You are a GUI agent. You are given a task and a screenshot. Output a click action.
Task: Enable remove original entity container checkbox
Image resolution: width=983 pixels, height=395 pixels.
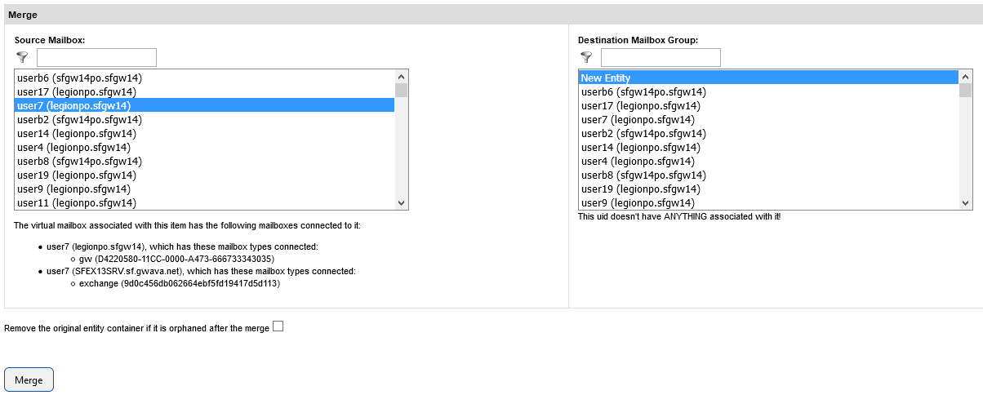pyautogui.click(x=278, y=327)
